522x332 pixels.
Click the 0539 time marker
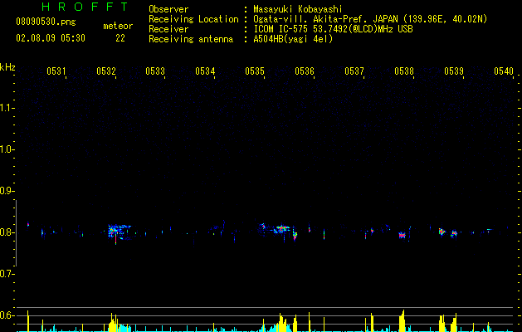point(454,71)
